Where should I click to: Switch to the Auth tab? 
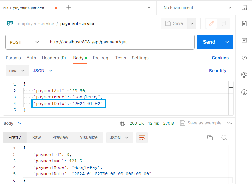click(x=31, y=58)
